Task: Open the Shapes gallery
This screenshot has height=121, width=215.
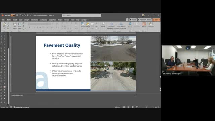Action: [83, 25]
